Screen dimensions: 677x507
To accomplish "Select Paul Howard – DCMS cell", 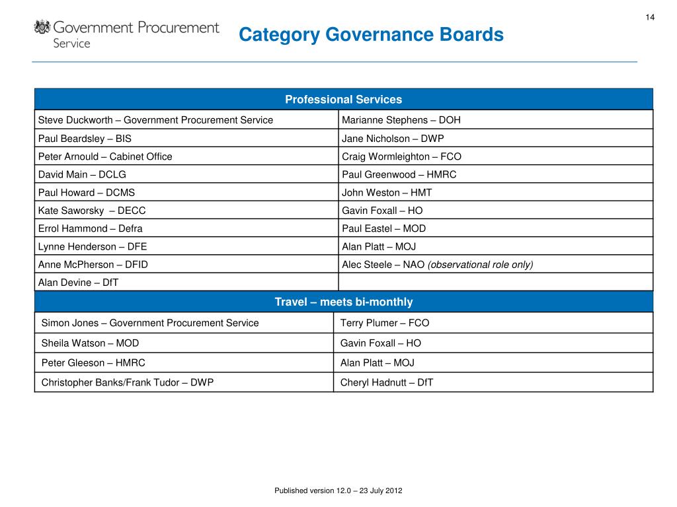I will click(x=186, y=192).
